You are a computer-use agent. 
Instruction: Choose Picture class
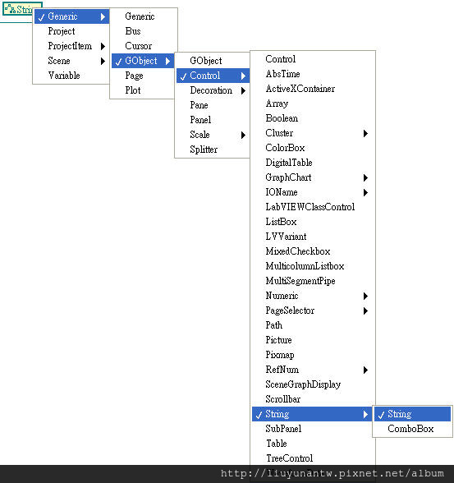312,340
